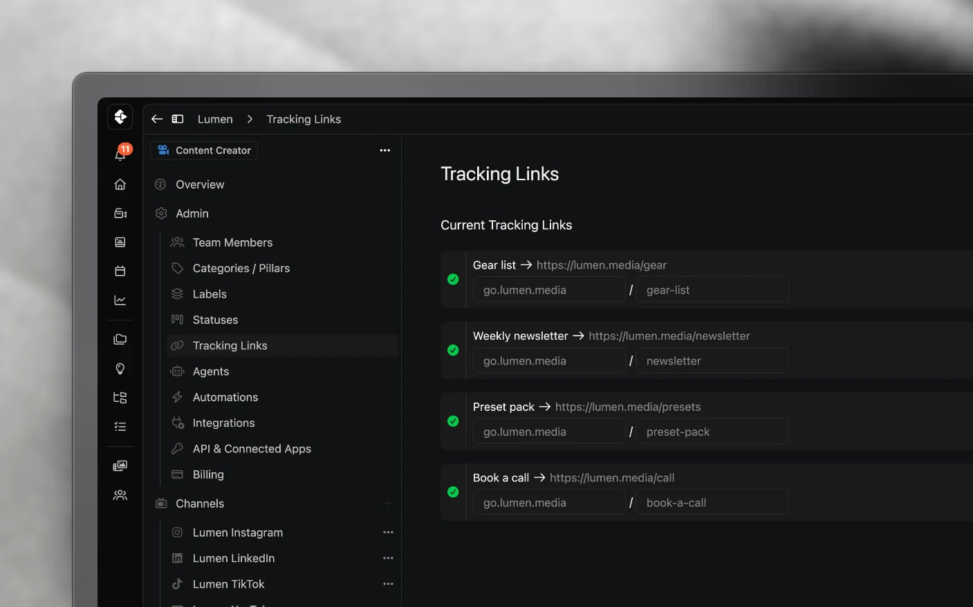The height and width of the screenshot is (607, 973).
Task: Open Categories / Pillars settings
Action: (x=241, y=269)
